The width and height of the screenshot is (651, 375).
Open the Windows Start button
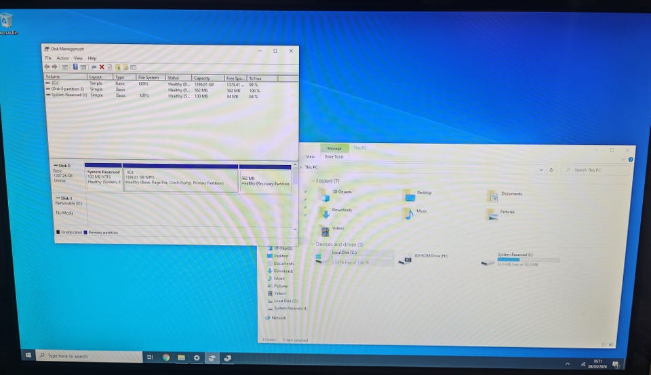28,355
